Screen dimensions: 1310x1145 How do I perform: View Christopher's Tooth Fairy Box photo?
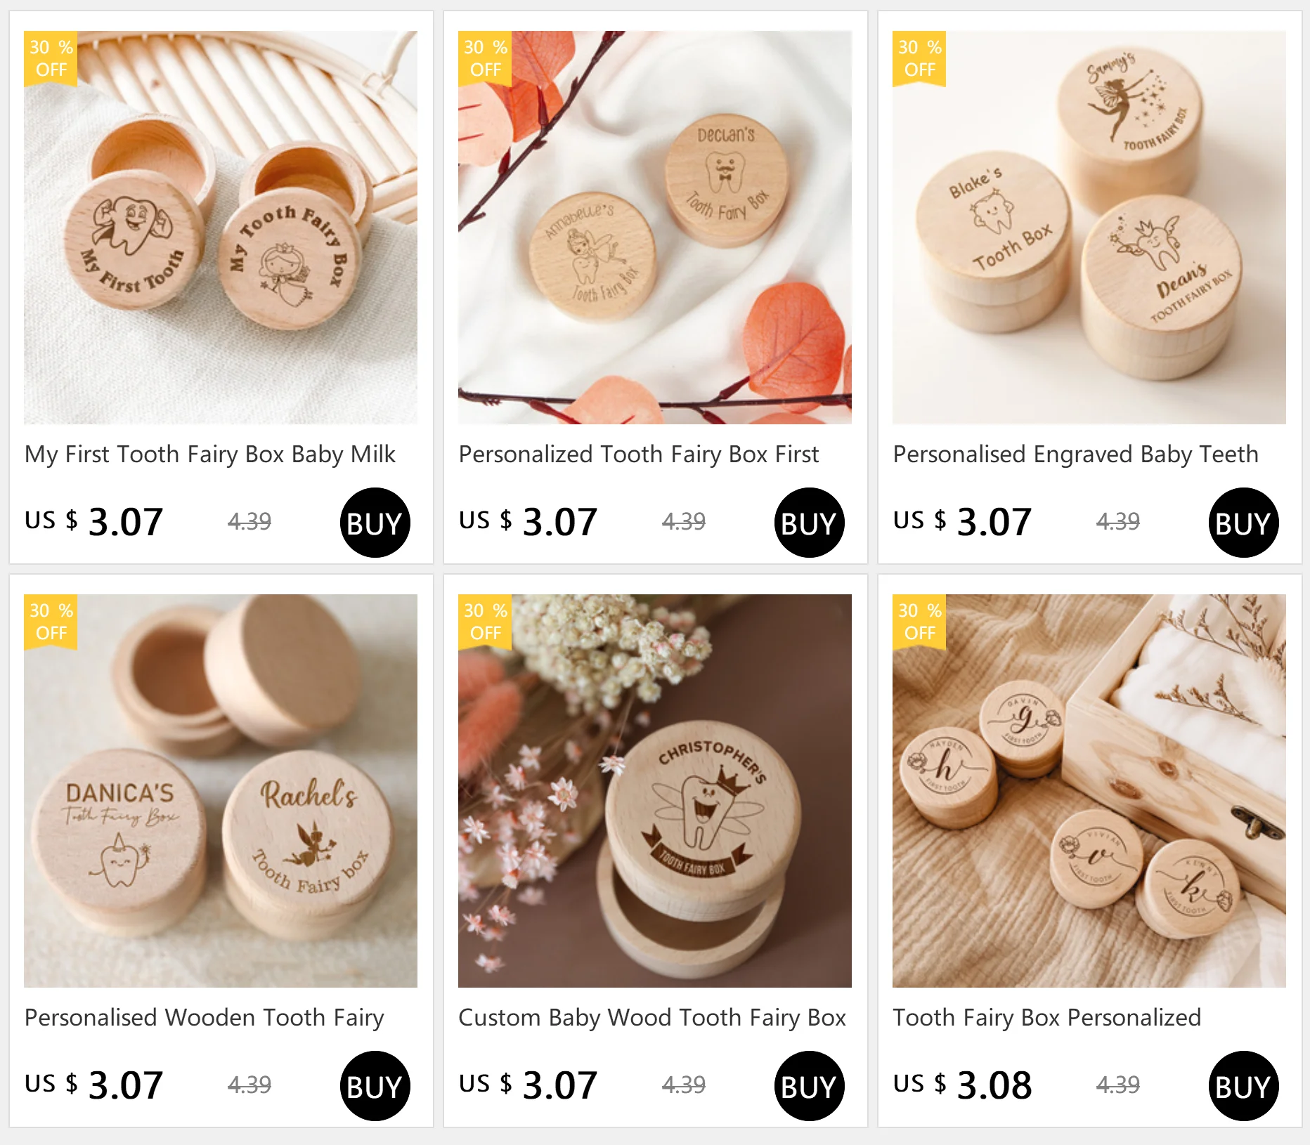pyautogui.click(x=655, y=791)
